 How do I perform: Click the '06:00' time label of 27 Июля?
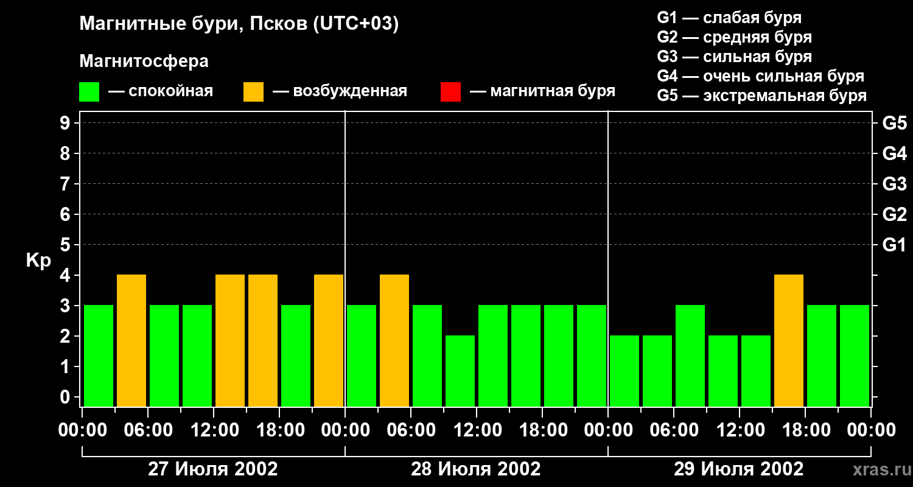click(148, 430)
